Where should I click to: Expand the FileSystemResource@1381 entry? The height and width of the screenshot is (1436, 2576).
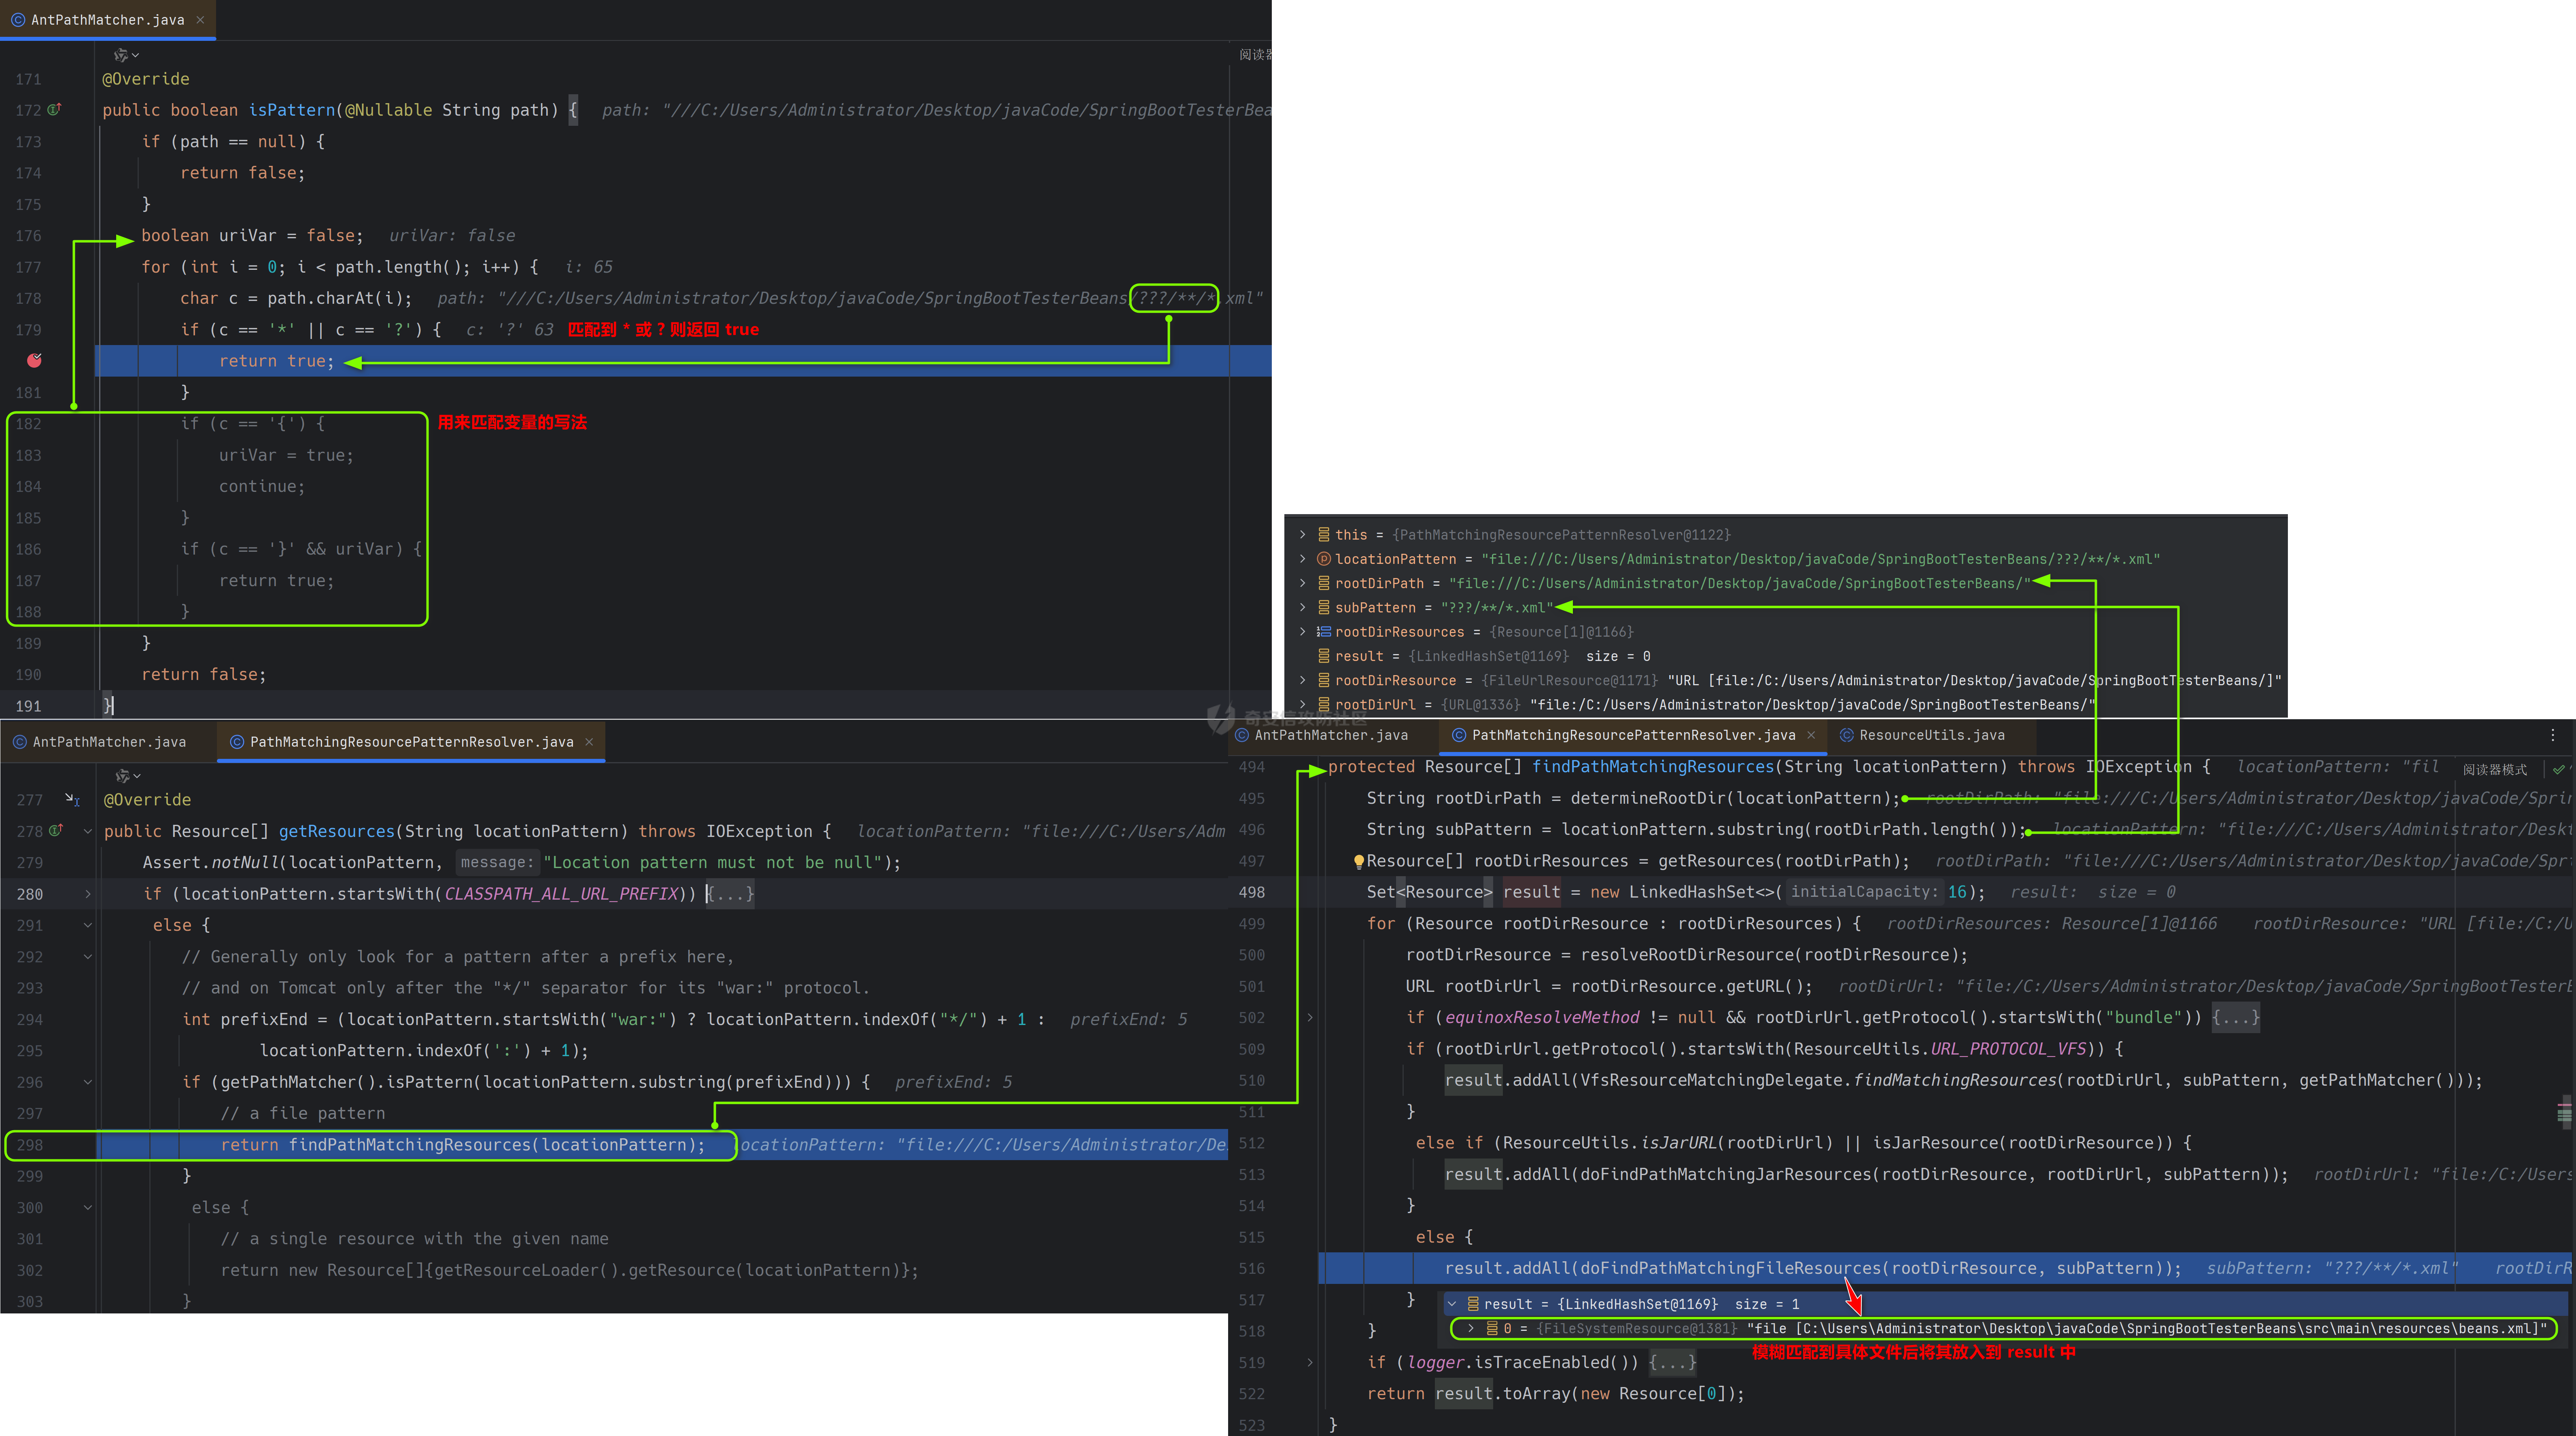click(x=1470, y=1328)
